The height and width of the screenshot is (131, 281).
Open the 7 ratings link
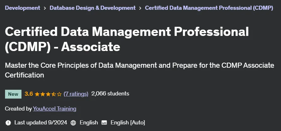76,94
